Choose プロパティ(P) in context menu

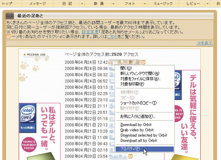[x=144, y=149]
